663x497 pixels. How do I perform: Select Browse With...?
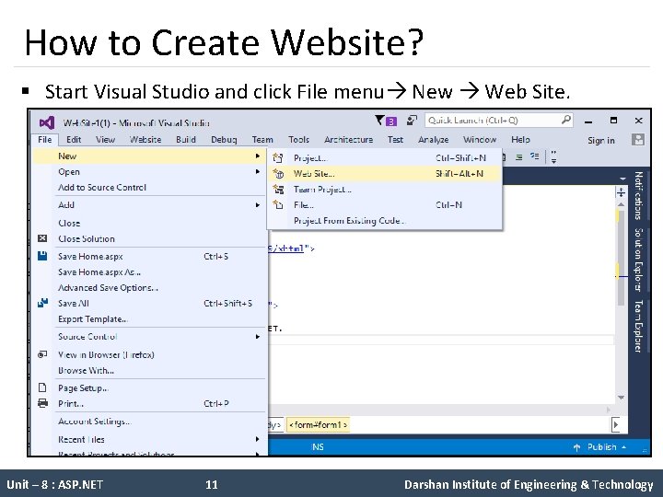(x=150, y=370)
